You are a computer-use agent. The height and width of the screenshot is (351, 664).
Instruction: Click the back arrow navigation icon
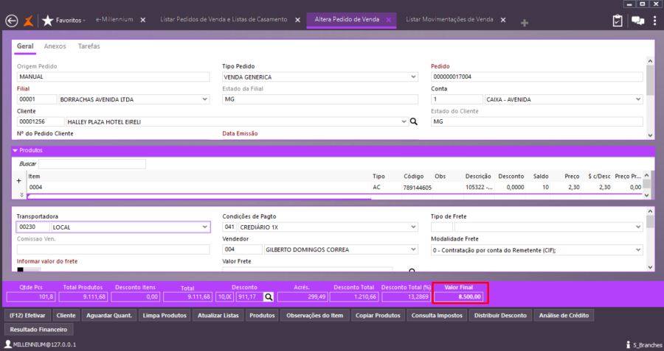pyautogui.click(x=11, y=21)
